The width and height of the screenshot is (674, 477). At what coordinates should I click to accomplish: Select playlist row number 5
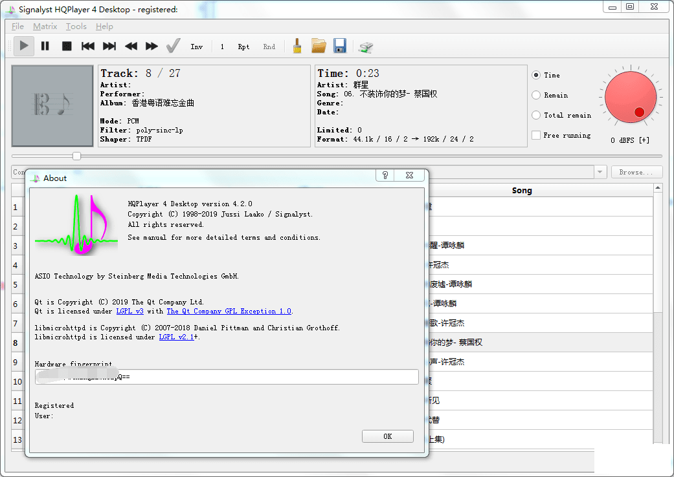point(16,284)
